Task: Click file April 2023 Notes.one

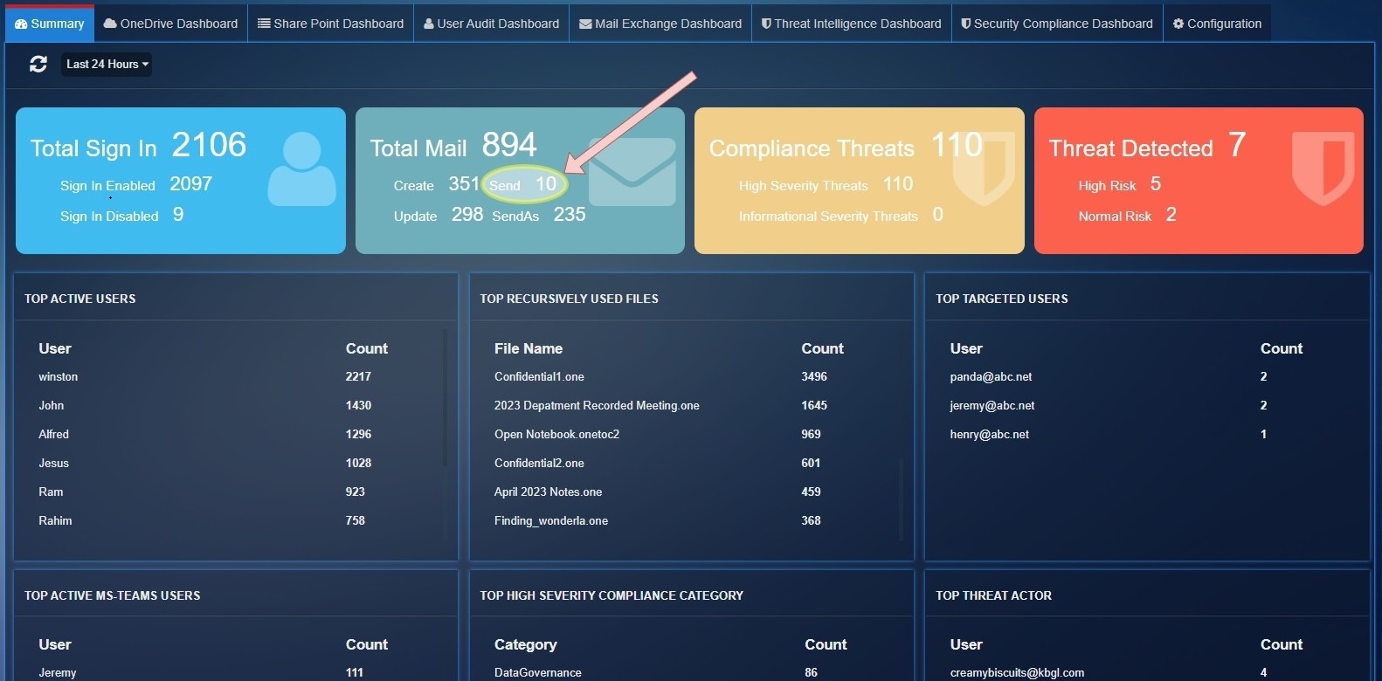Action: 548,492
